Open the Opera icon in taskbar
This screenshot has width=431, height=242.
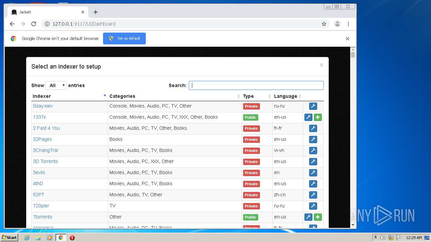pyautogui.click(x=72, y=238)
